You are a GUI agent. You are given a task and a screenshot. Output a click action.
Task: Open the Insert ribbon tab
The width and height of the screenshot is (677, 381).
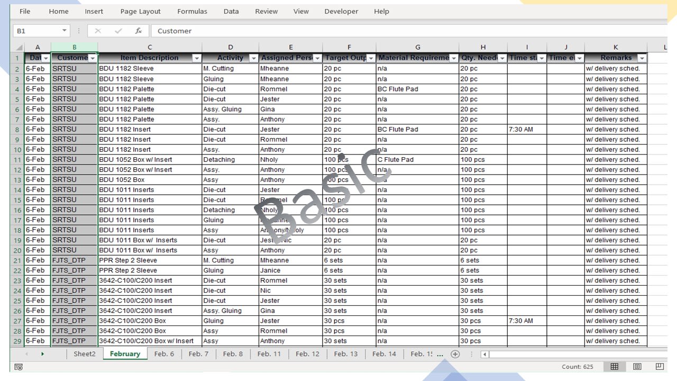pyautogui.click(x=94, y=11)
